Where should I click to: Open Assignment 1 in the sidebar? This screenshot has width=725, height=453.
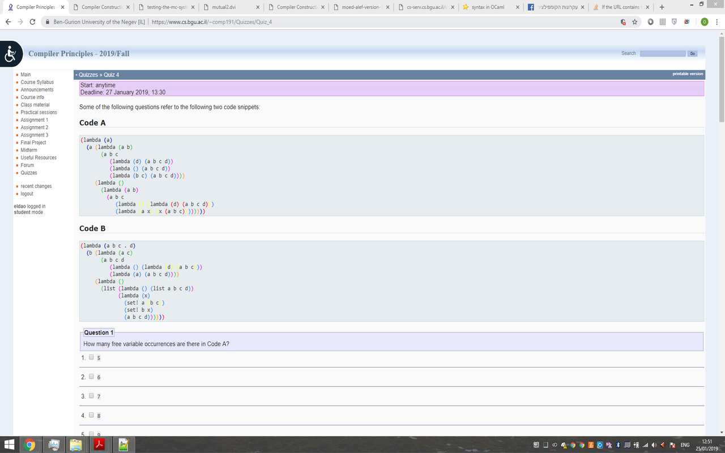pos(35,120)
